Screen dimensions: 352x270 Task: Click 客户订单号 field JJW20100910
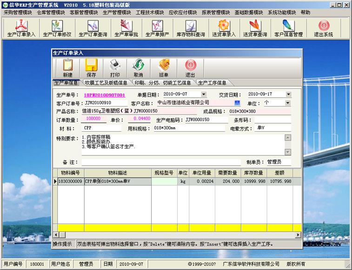[x=106, y=103]
